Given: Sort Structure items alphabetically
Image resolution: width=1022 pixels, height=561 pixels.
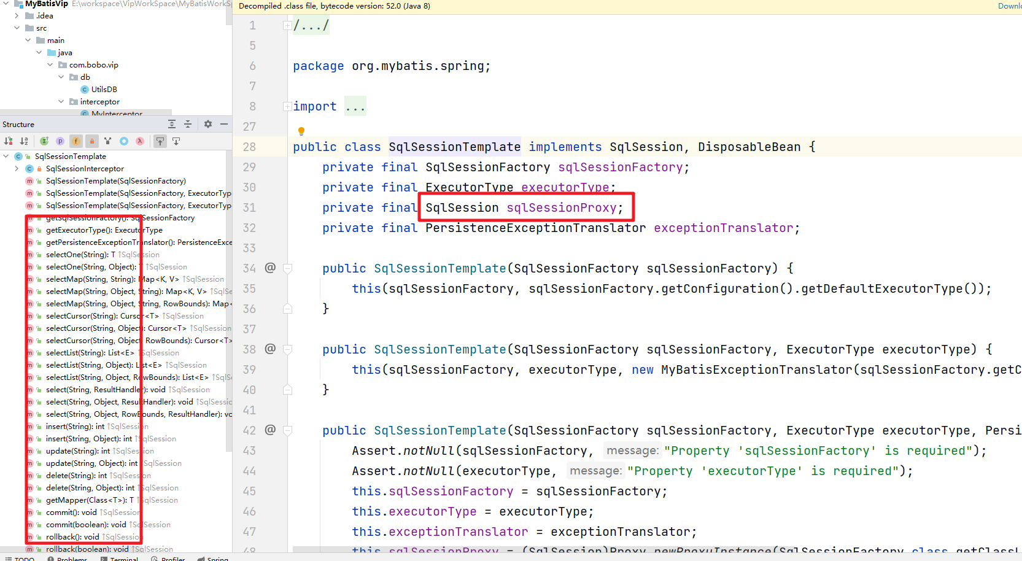Looking at the screenshot, I should point(24,141).
